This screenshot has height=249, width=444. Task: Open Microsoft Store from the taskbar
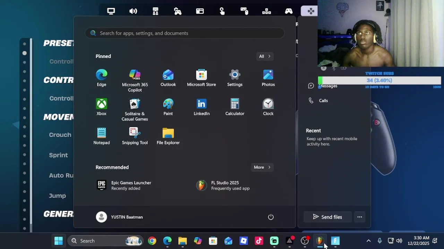tap(213, 241)
